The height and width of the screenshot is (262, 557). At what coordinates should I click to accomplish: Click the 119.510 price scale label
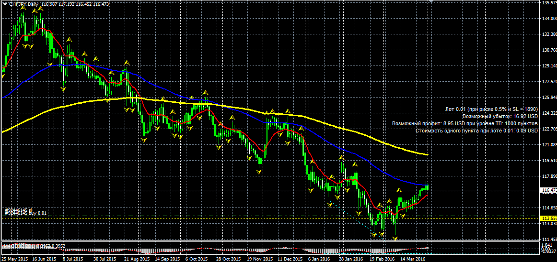point(549,160)
